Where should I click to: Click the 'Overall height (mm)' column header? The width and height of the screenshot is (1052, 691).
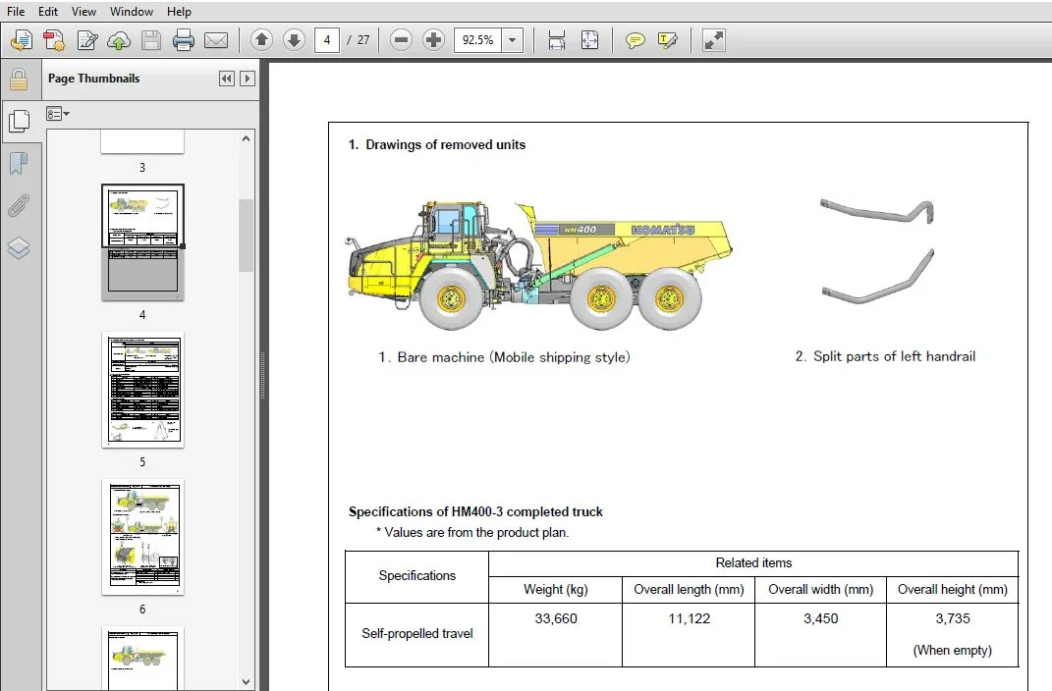[x=953, y=590]
